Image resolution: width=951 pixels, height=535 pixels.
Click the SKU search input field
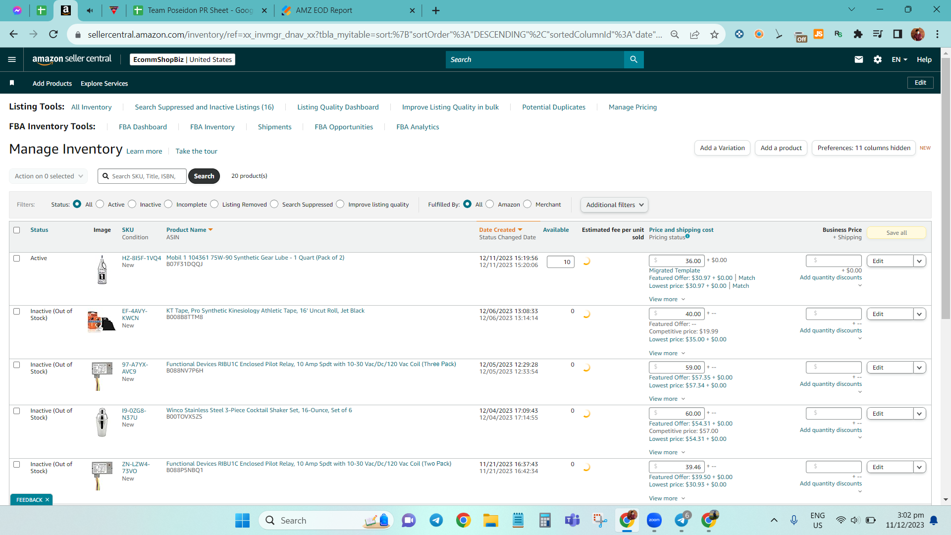coord(142,176)
